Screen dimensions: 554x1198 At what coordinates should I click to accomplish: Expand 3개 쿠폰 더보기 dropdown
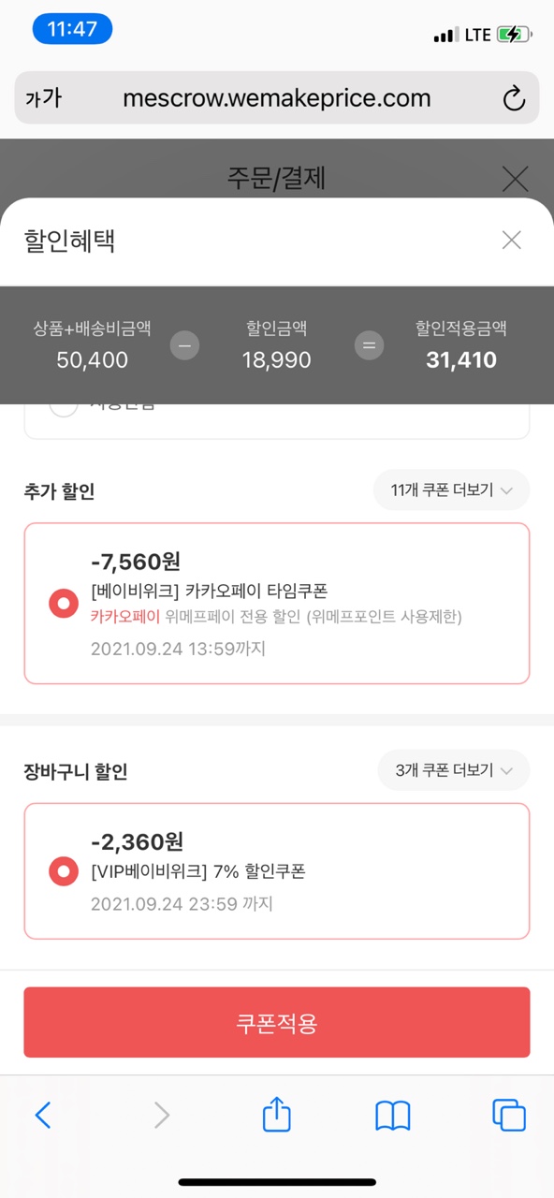tap(454, 770)
